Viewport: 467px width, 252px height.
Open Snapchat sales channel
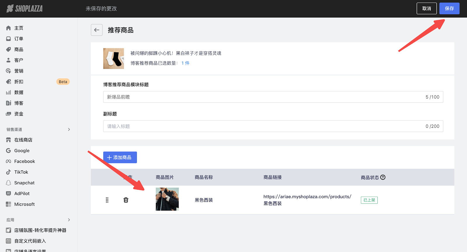[24, 183]
